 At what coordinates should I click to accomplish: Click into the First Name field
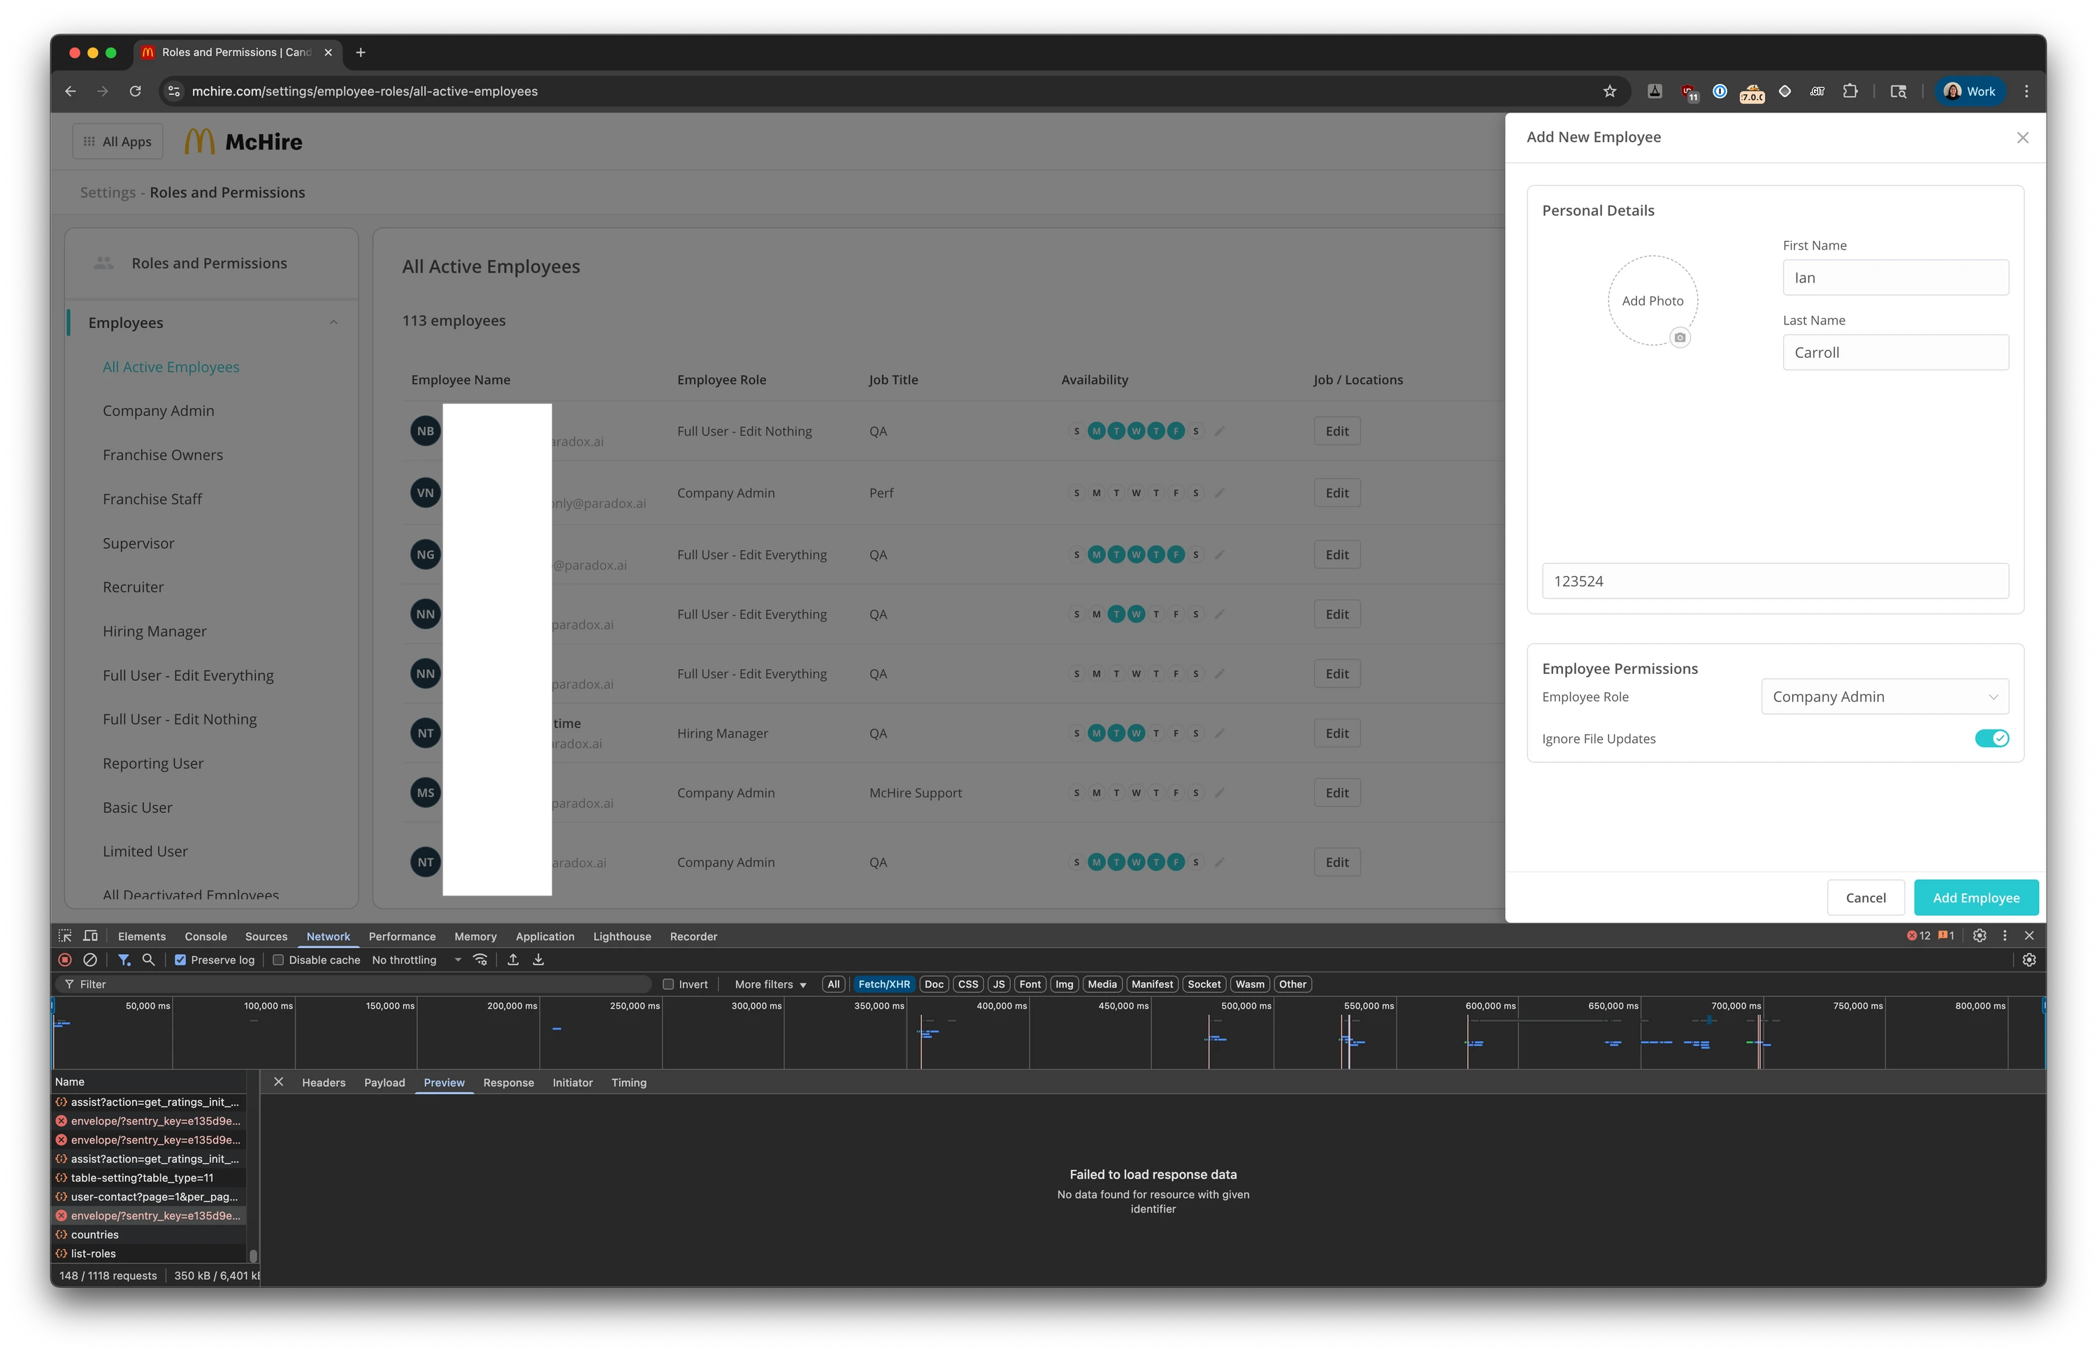tap(1895, 278)
